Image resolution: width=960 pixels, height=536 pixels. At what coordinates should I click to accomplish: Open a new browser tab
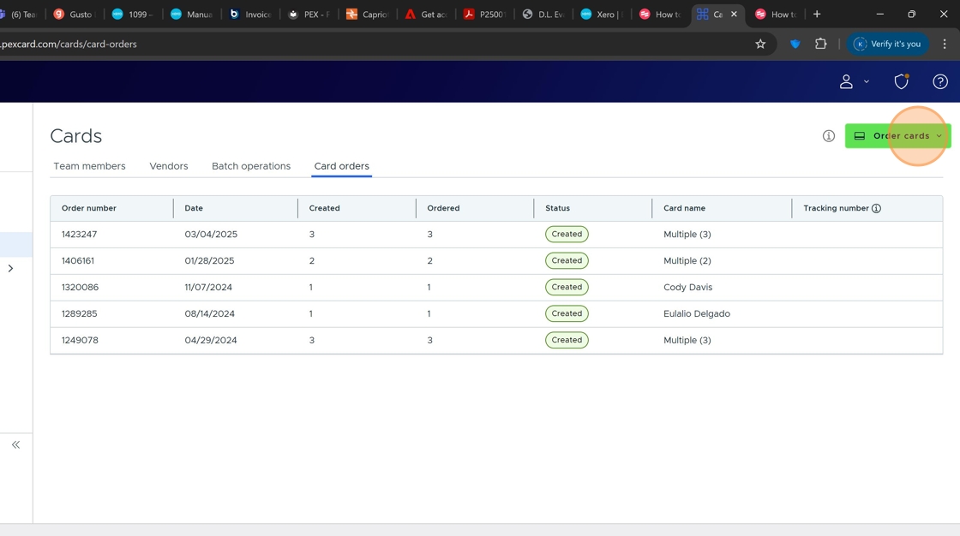(x=817, y=14)
